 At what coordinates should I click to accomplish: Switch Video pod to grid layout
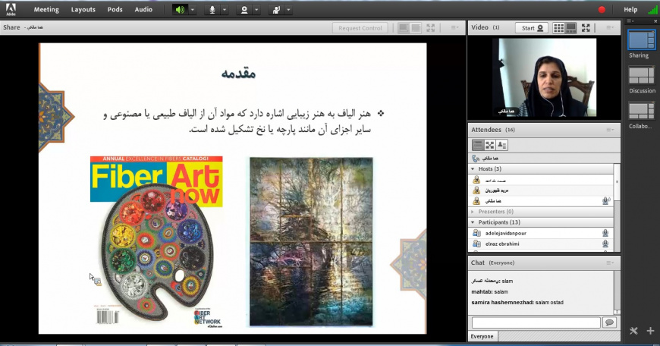pos(559,28)
